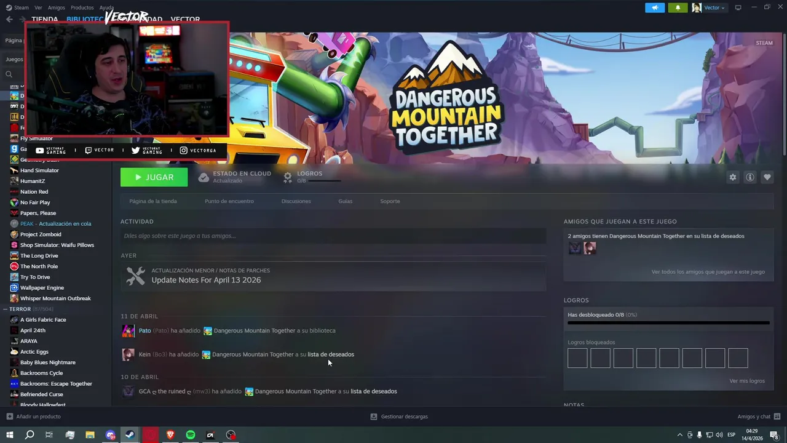Select Try To Drive game
This screenshot has width=787, height=443.
(35, 277)
